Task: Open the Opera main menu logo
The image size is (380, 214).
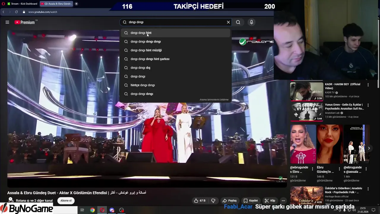Action: pyautogui.click(x=3, y=4)
